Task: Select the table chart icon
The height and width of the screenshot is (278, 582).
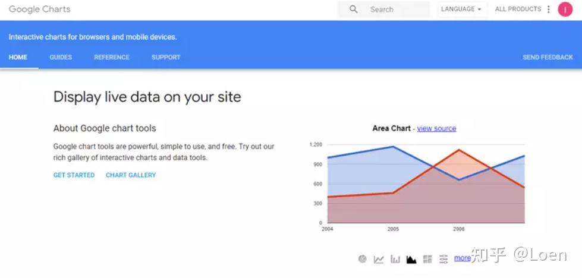Action: point(427,259)
